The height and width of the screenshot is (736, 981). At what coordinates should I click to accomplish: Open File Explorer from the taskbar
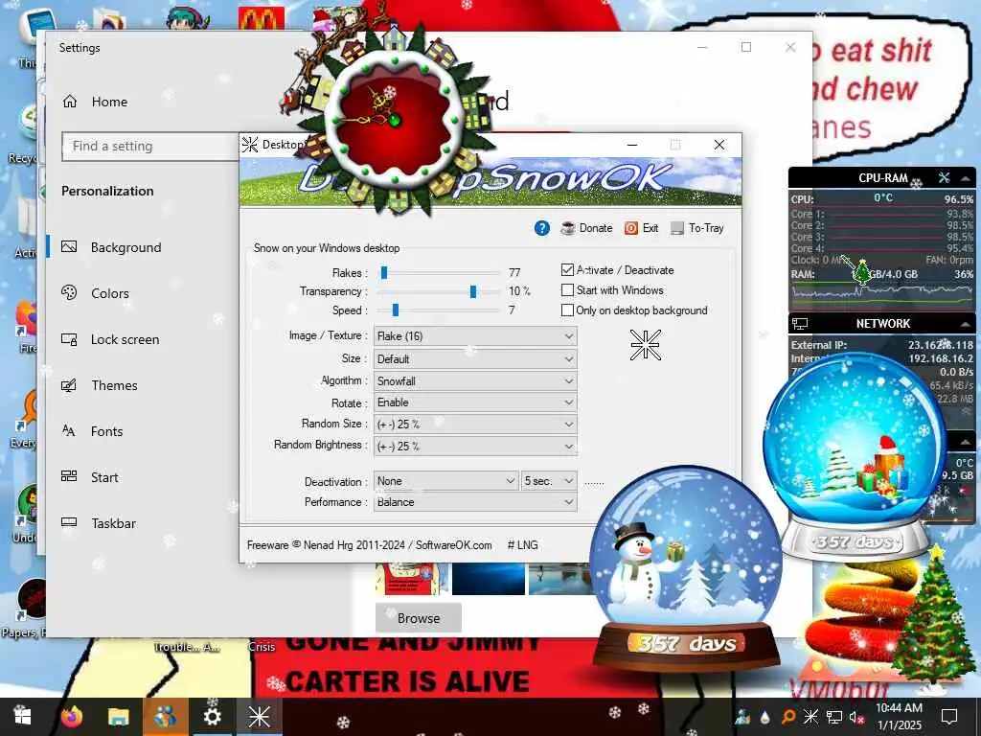point(118,716)
